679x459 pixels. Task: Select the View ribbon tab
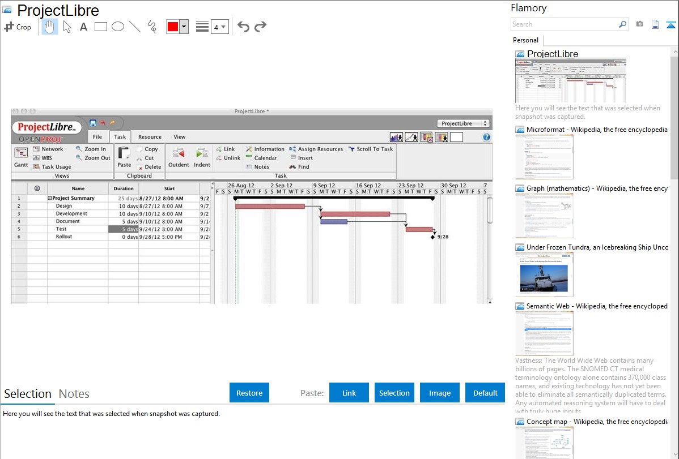pos(179,137)
